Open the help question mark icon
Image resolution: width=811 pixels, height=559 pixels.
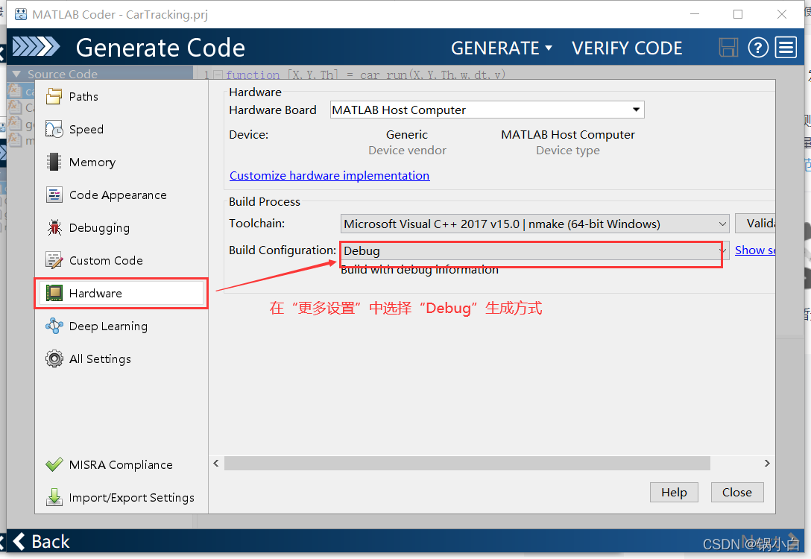(x=758, y=48)
